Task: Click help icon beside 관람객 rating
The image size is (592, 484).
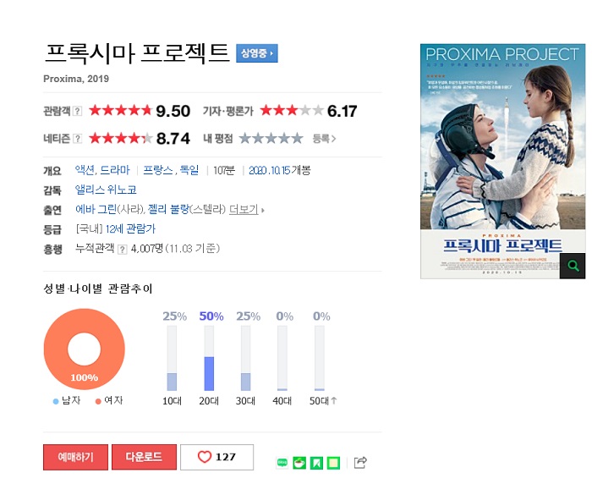Action: point(78,111)
